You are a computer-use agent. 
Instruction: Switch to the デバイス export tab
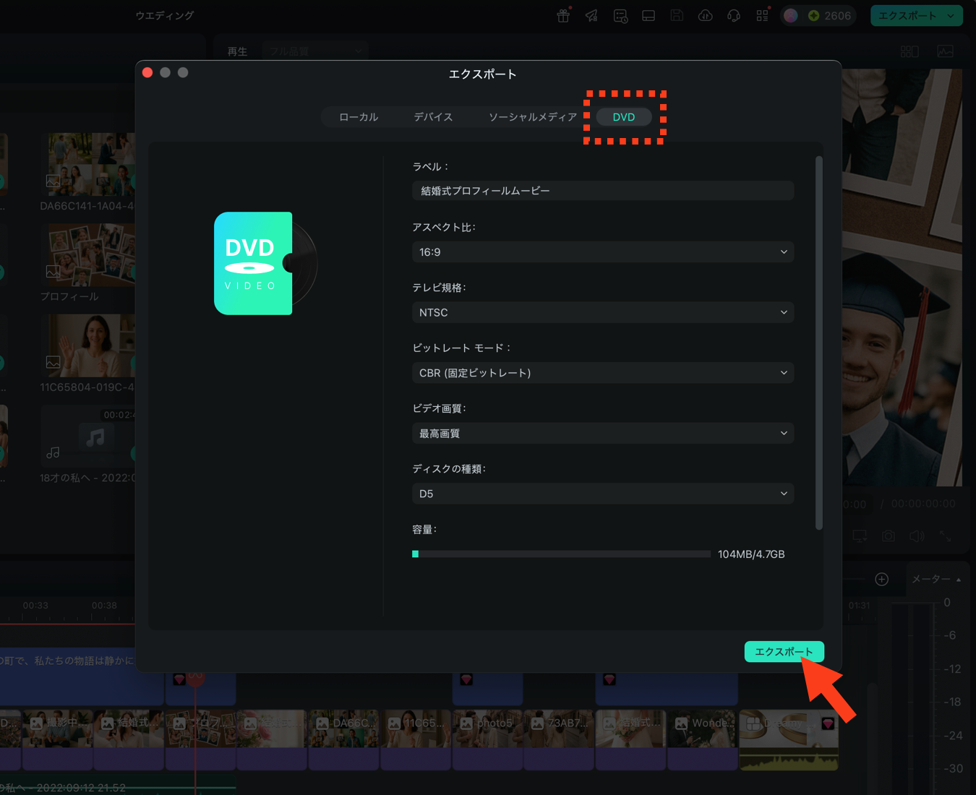pyautogui.click(x=433, y=117)
